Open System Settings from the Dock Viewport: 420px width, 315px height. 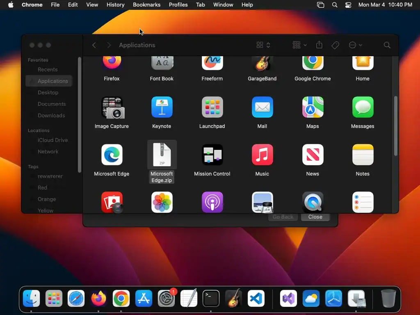pos(167,299)
